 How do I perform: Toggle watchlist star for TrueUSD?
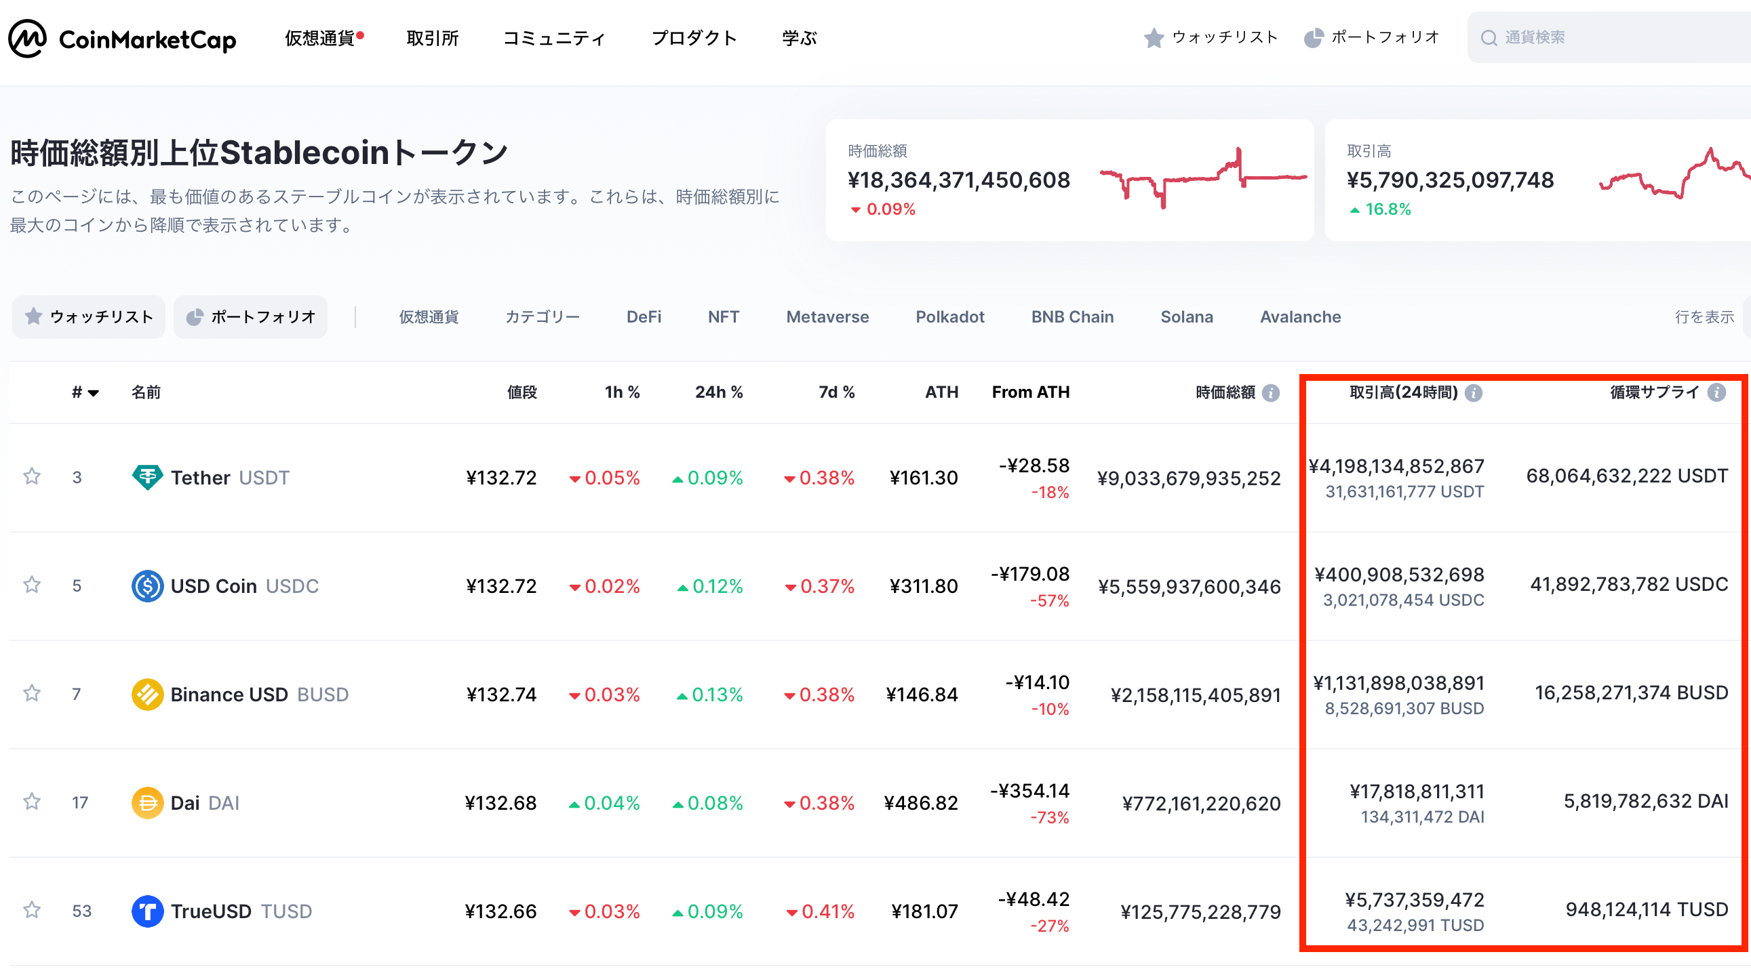[x=32, y=910]
